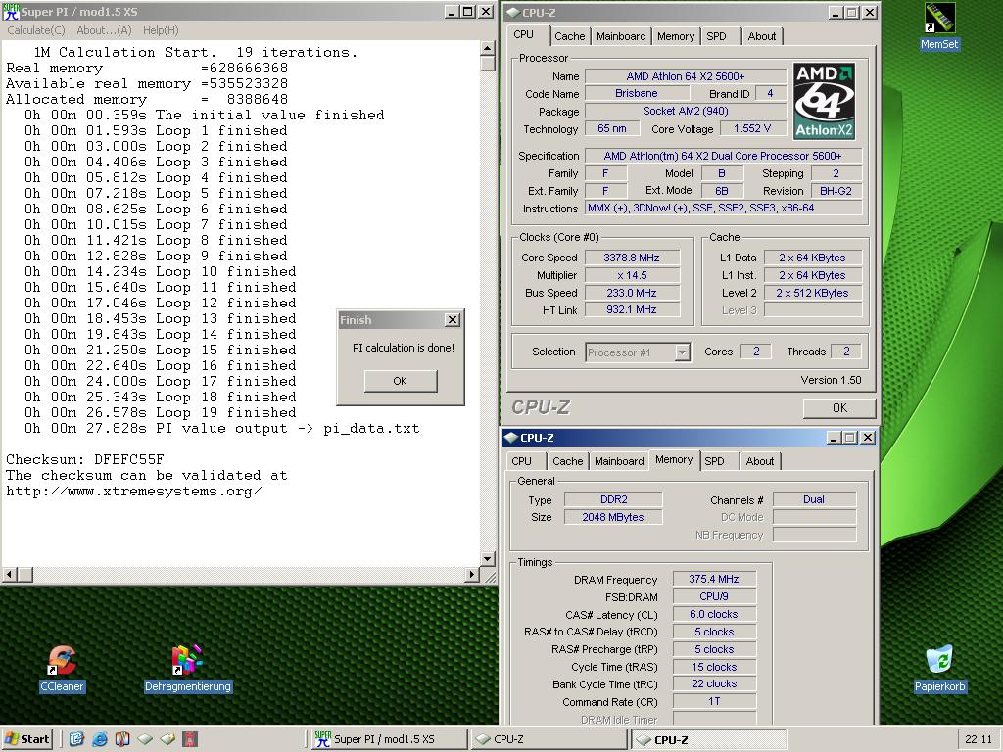Click the FSB:DRAM value CPU/9
The width and height of the screenshot is (1003, 752).
(x=714, y=596)
